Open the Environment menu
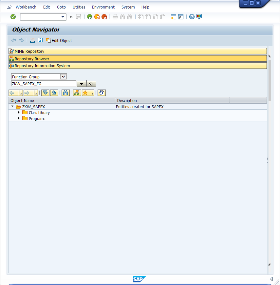280x285 pixels. pyautogui.click(x=103, y=7)
